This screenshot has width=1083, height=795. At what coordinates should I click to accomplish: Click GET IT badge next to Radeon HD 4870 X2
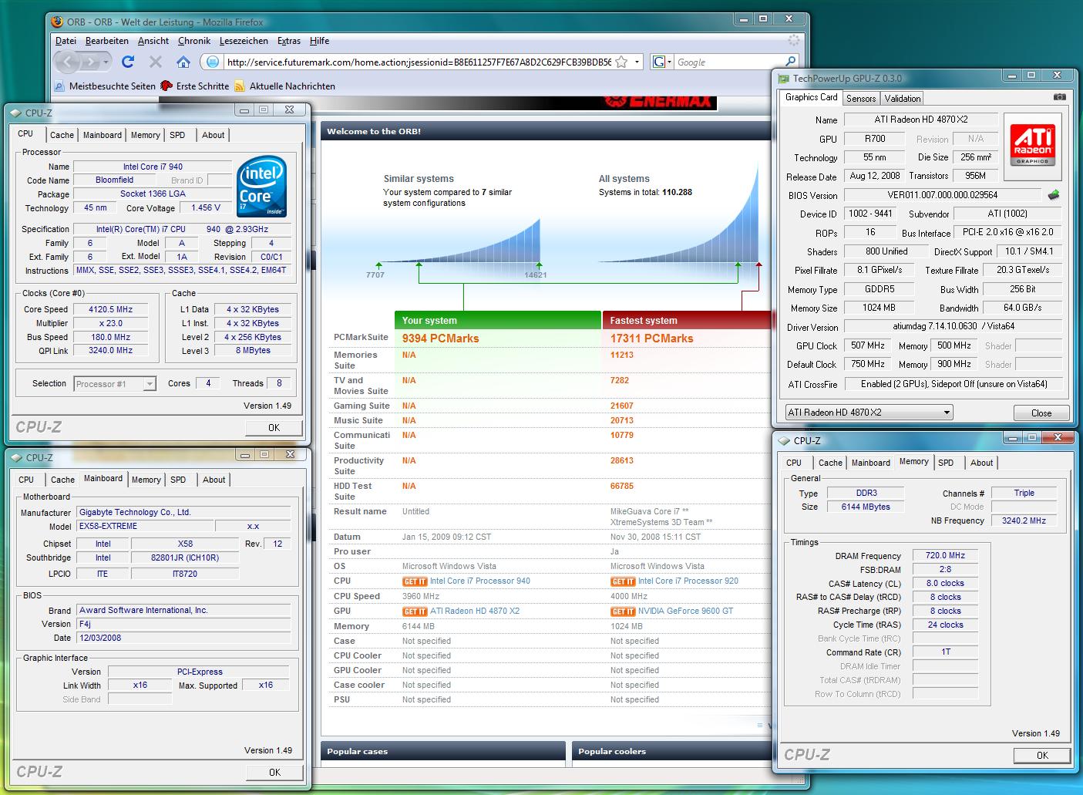coord(415,611)
